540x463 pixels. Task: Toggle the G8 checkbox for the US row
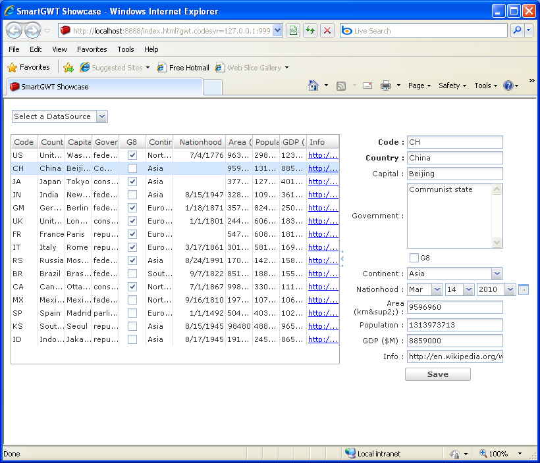tap(132, 155)
